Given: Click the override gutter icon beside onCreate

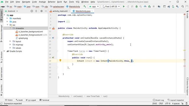Looking at the screenshot, I should pyautogui.click(x=53, y=38).
